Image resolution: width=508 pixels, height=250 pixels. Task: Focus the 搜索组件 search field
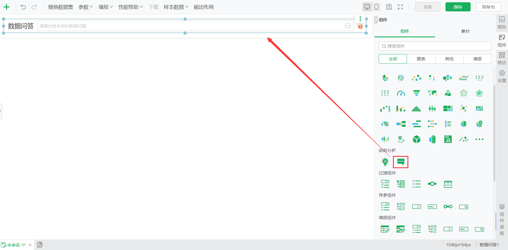(435, 46)
